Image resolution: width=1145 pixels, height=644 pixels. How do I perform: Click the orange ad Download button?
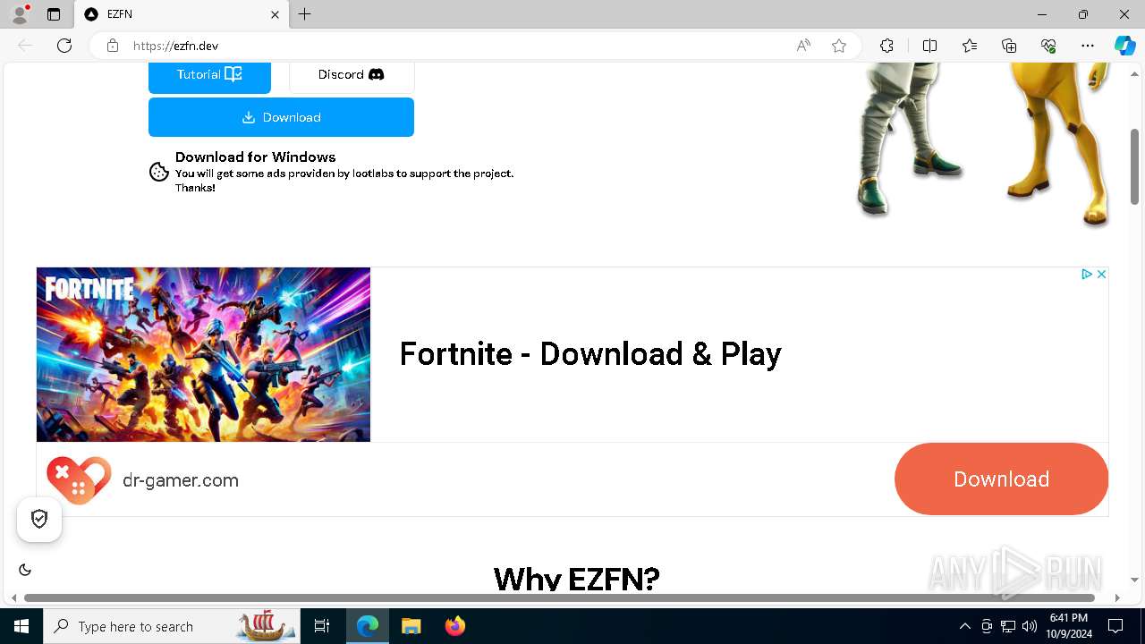coord(1001,479)
